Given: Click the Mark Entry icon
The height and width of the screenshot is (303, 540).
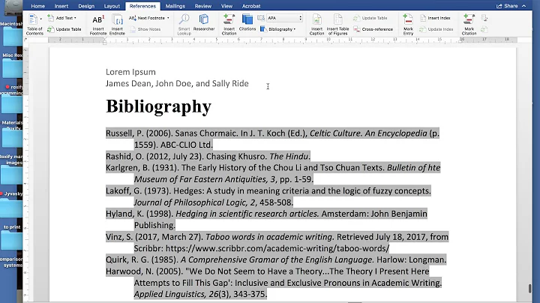Looking at the screenshot, I should click(x=408, y=19).
